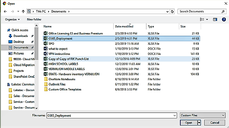Screen dimensions: 229x128
Task: Expand the Organize dropdown menu
Action: tap(12, 19)
